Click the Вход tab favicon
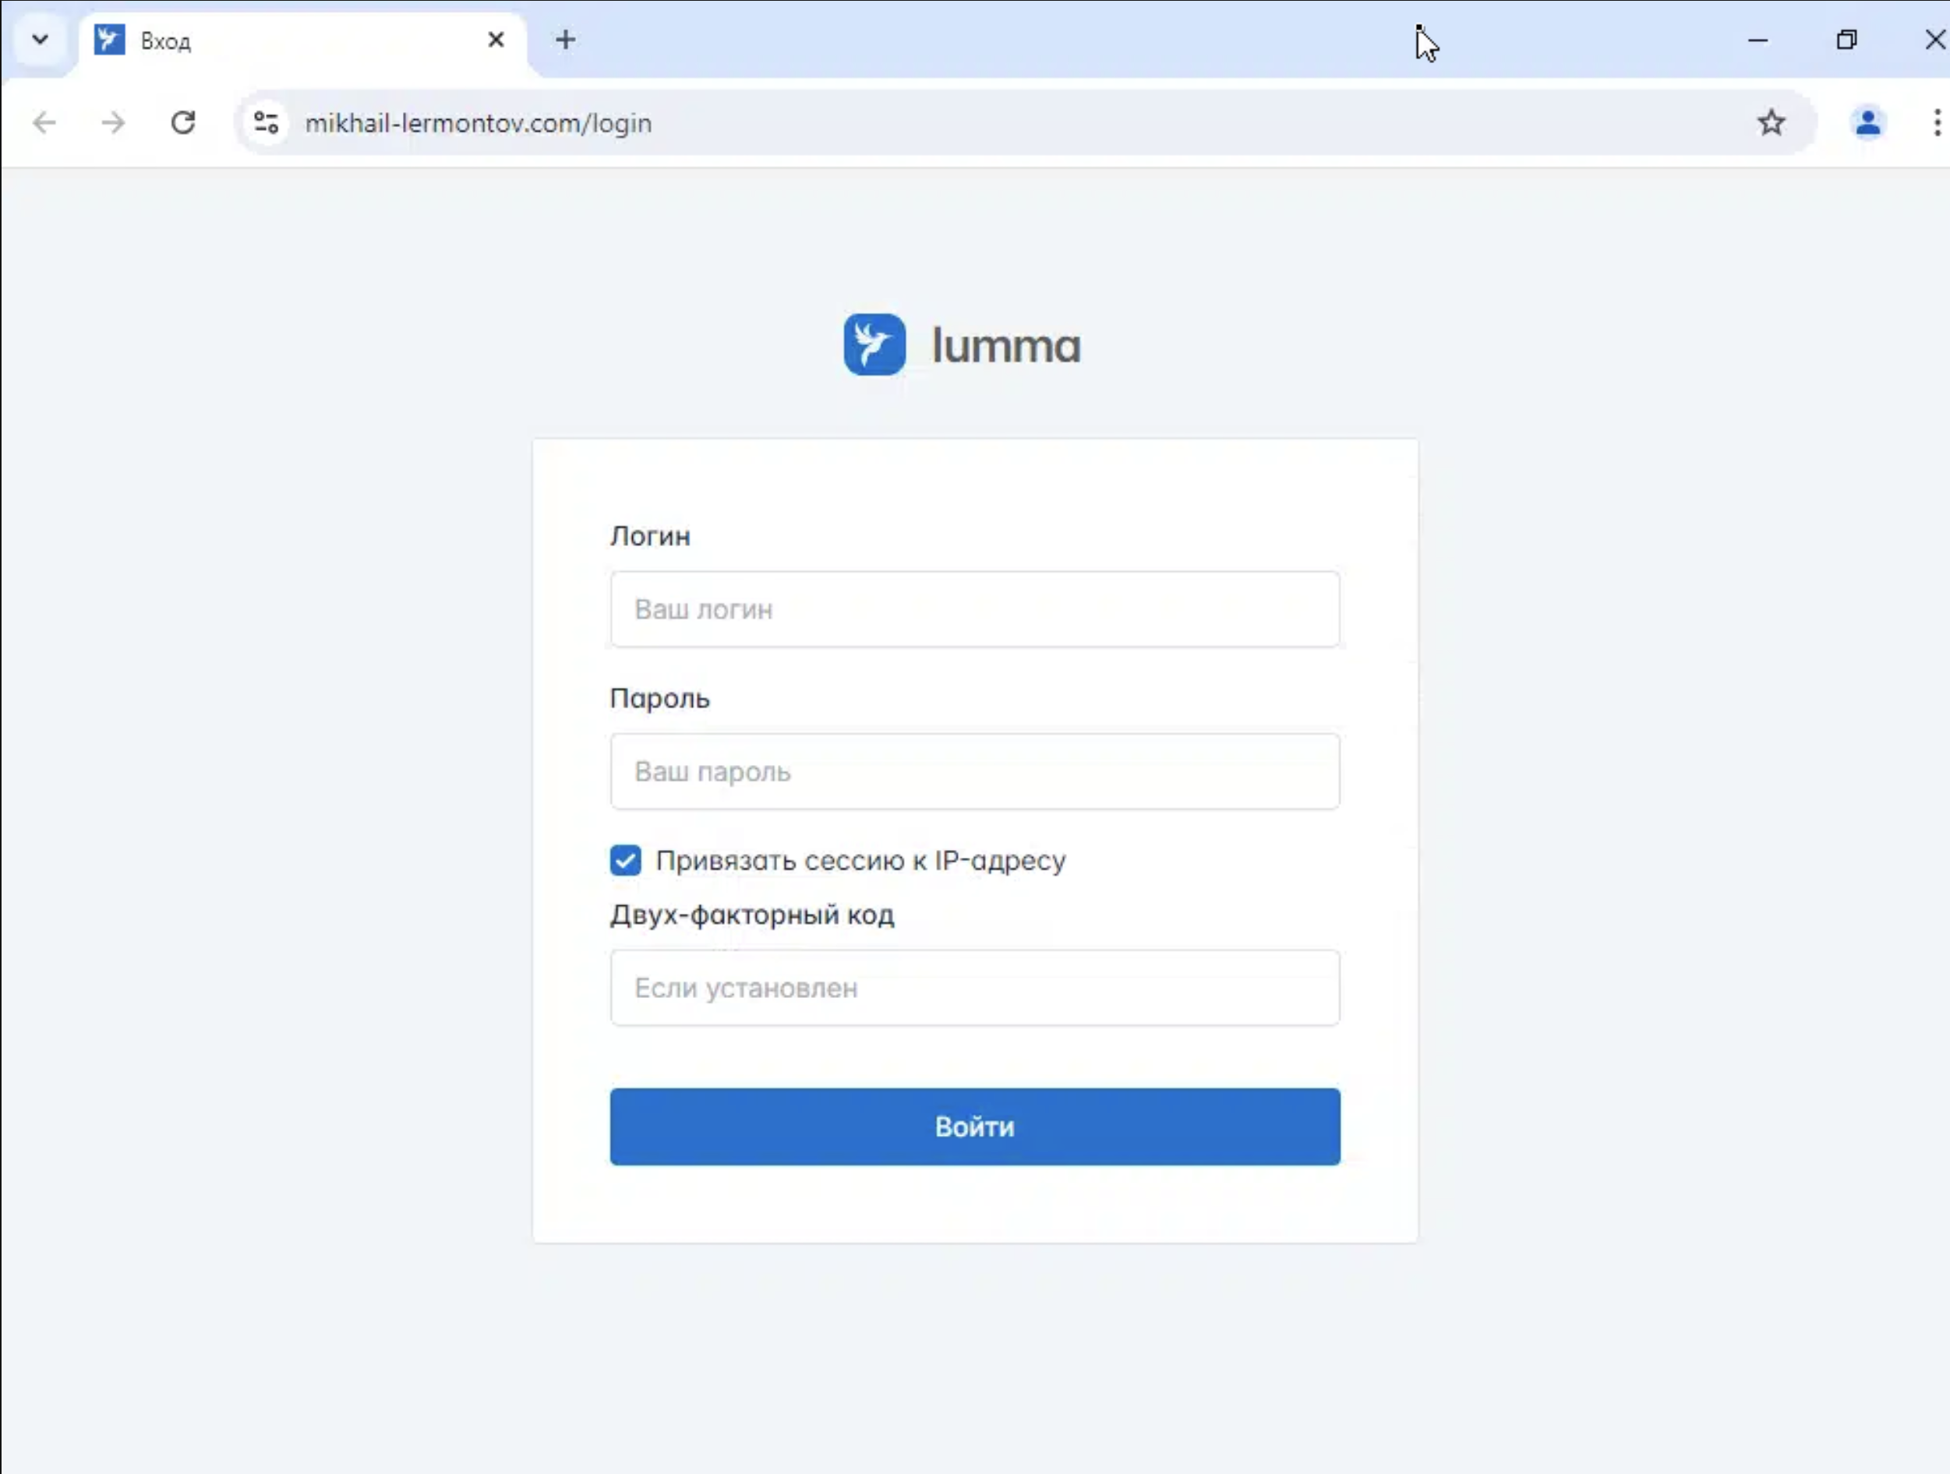Viewport: 1950px width, 1474px height. tap(109, 40)
